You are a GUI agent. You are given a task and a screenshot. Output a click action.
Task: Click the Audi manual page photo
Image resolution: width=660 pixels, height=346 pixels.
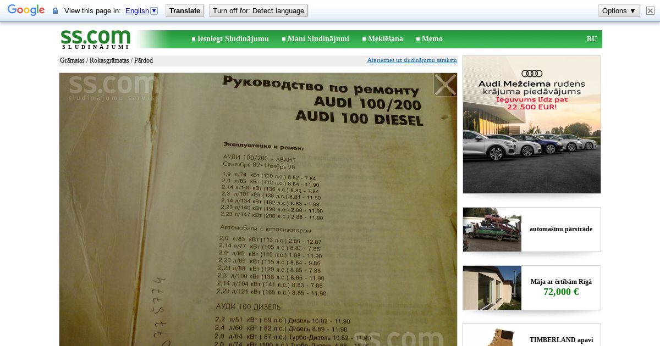coord(258,209)
